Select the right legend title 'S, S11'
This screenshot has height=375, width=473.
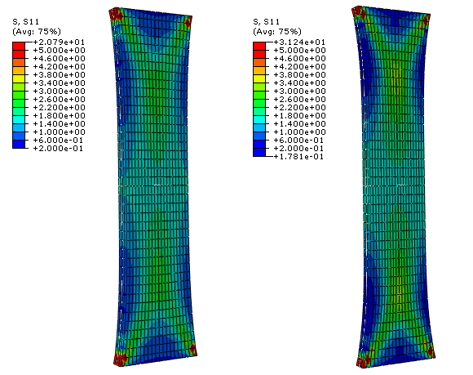click(267, 22)
